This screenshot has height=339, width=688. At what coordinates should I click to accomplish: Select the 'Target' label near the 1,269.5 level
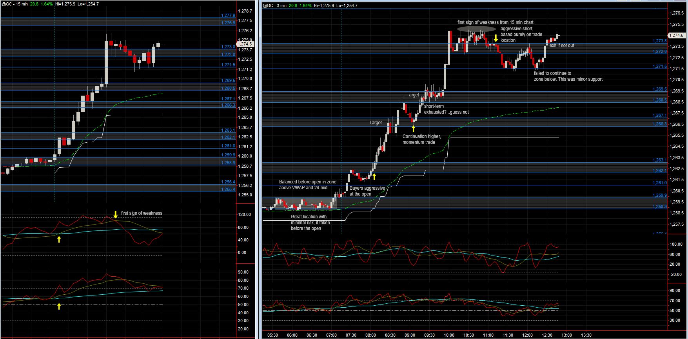coord(412,95)
